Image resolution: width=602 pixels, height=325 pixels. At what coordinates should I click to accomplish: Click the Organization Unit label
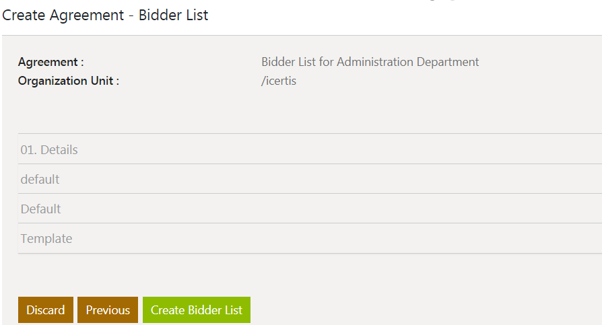[69, 81]
